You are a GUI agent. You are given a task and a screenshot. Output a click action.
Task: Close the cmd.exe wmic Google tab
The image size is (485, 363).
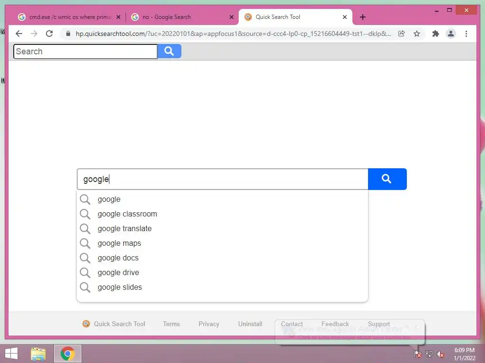118,17
